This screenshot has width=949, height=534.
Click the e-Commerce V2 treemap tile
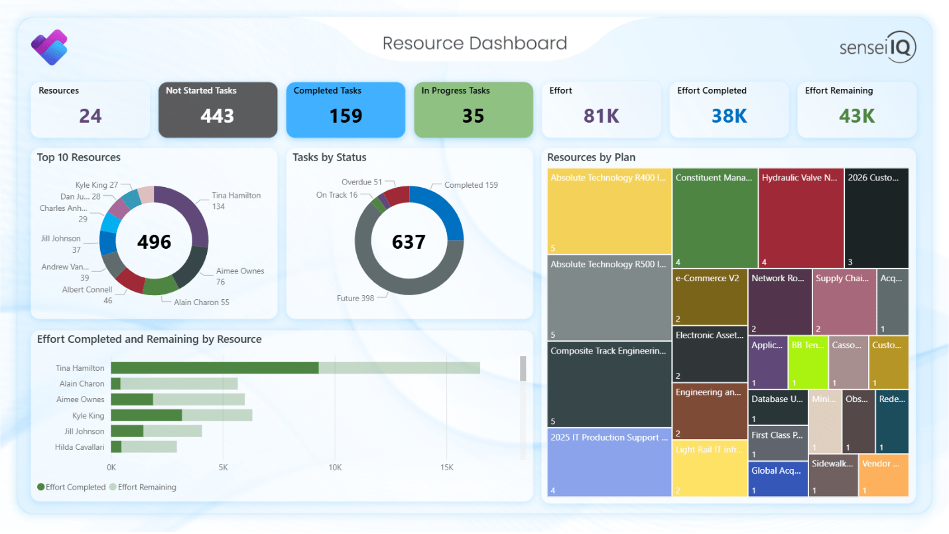pos(709,297)
